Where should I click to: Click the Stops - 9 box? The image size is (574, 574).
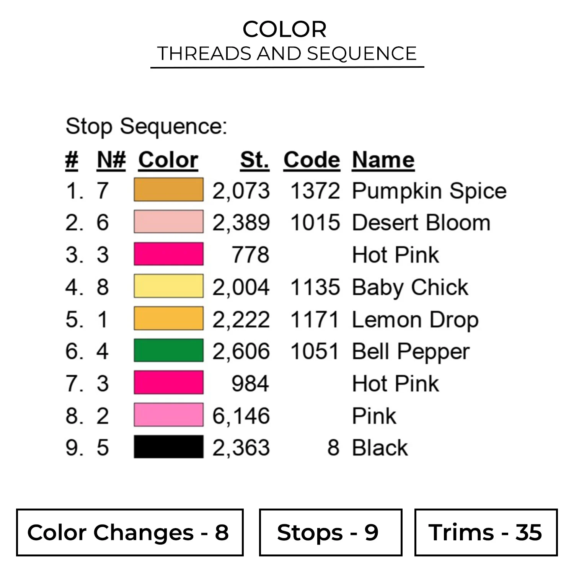click(x=330, y=532)
